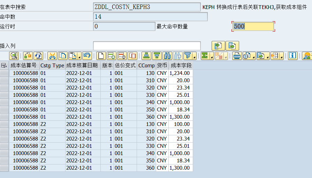Click the Paste clipboard icon
312x178 pixels.
point(73,56)
